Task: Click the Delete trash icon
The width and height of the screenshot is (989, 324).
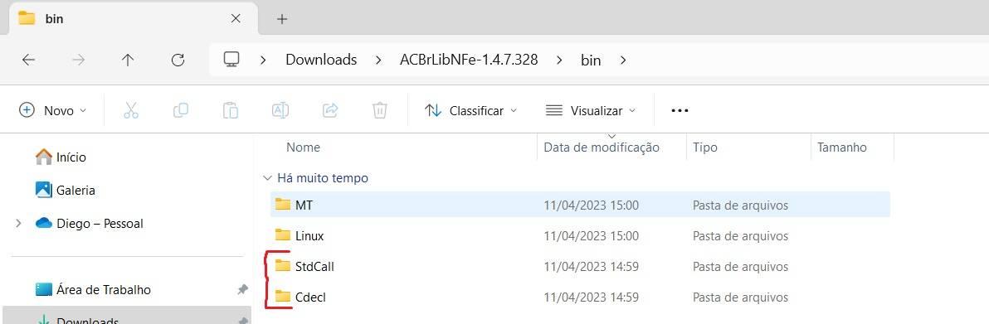Action: coord(380,110)
